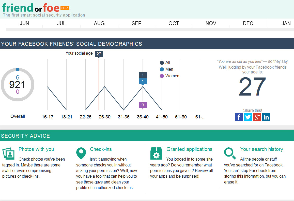Share result via Twitter icon
This screenshot has width=294, height=201.
click(248, 117)
